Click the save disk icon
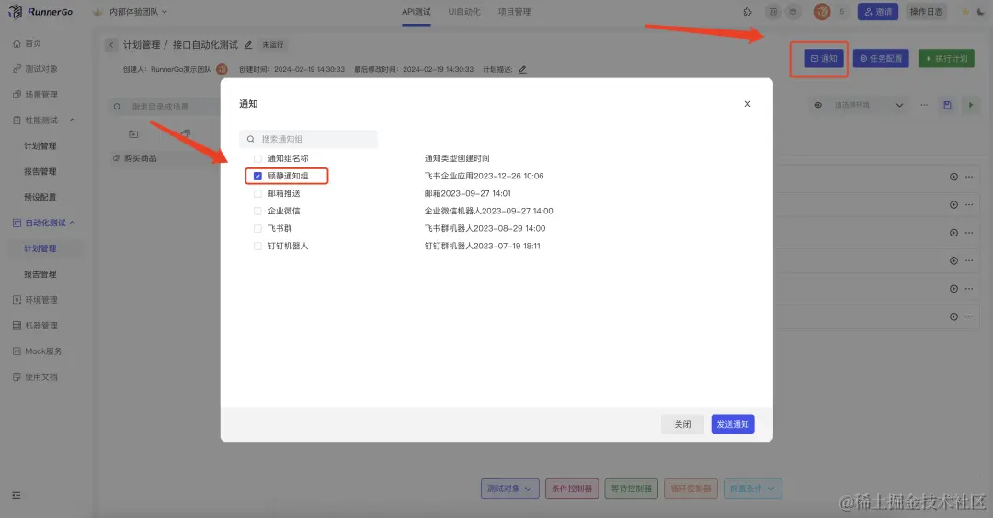Image resolution: width=993 pixels, height=518 pixels. tap(947, 105)
